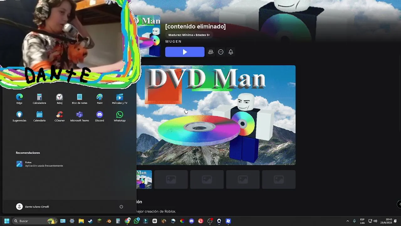This screenshot has width=401, height=226.
Task: Open Minecraft block icon in taskbar
Action: tap(99, 221)
